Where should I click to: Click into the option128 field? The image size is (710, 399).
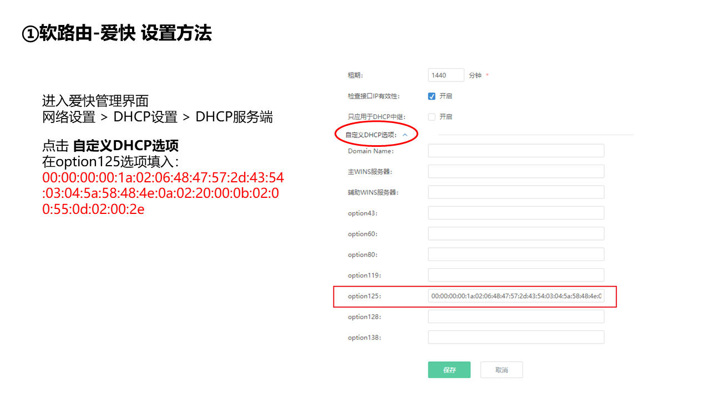tap(516, 316)
